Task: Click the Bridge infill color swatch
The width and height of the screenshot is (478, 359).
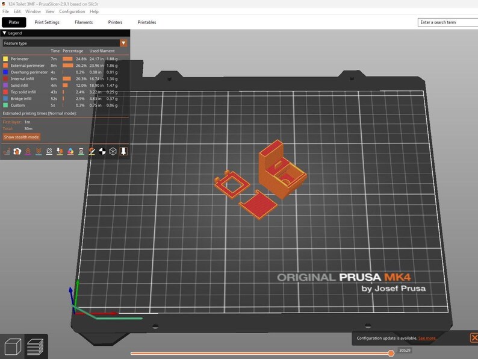Action: (x=5, y=99)
